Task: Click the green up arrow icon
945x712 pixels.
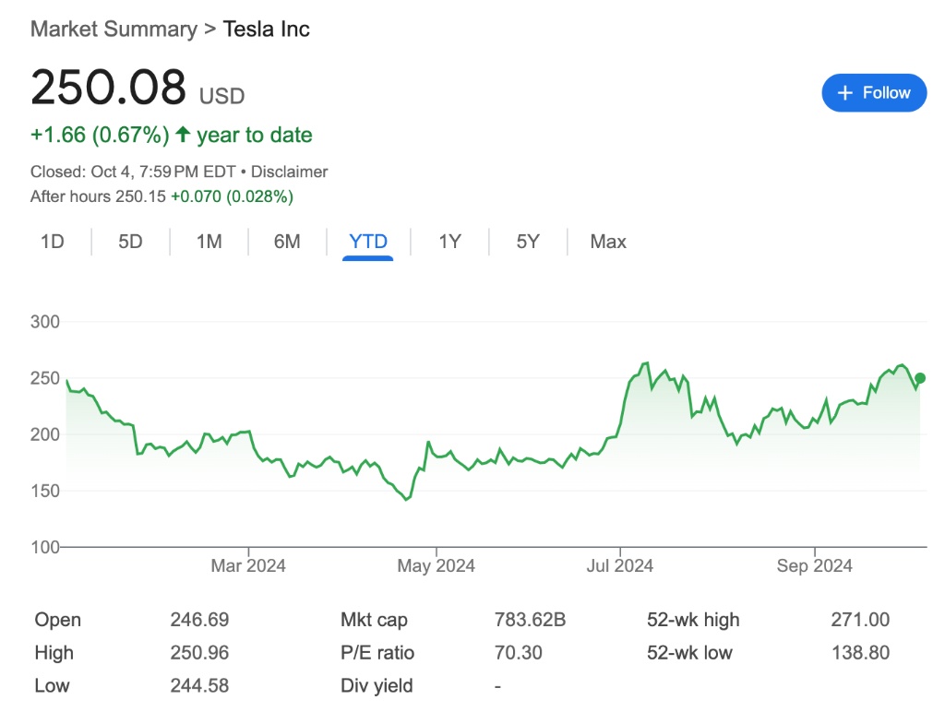Action: coord(183,135)
